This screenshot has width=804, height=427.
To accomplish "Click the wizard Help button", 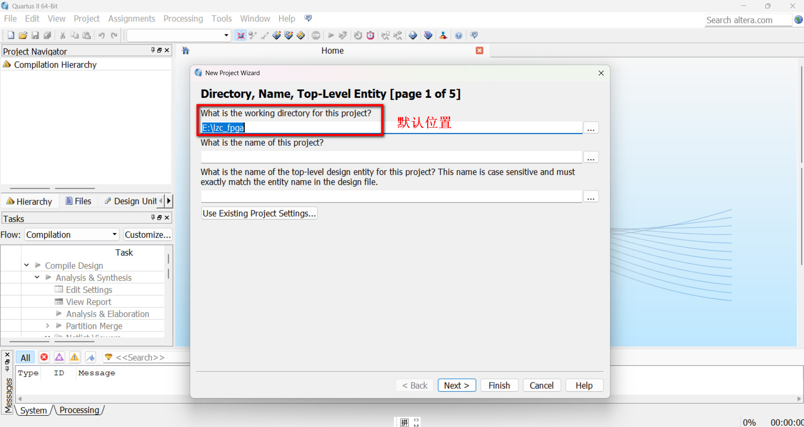I will (584, 385).
